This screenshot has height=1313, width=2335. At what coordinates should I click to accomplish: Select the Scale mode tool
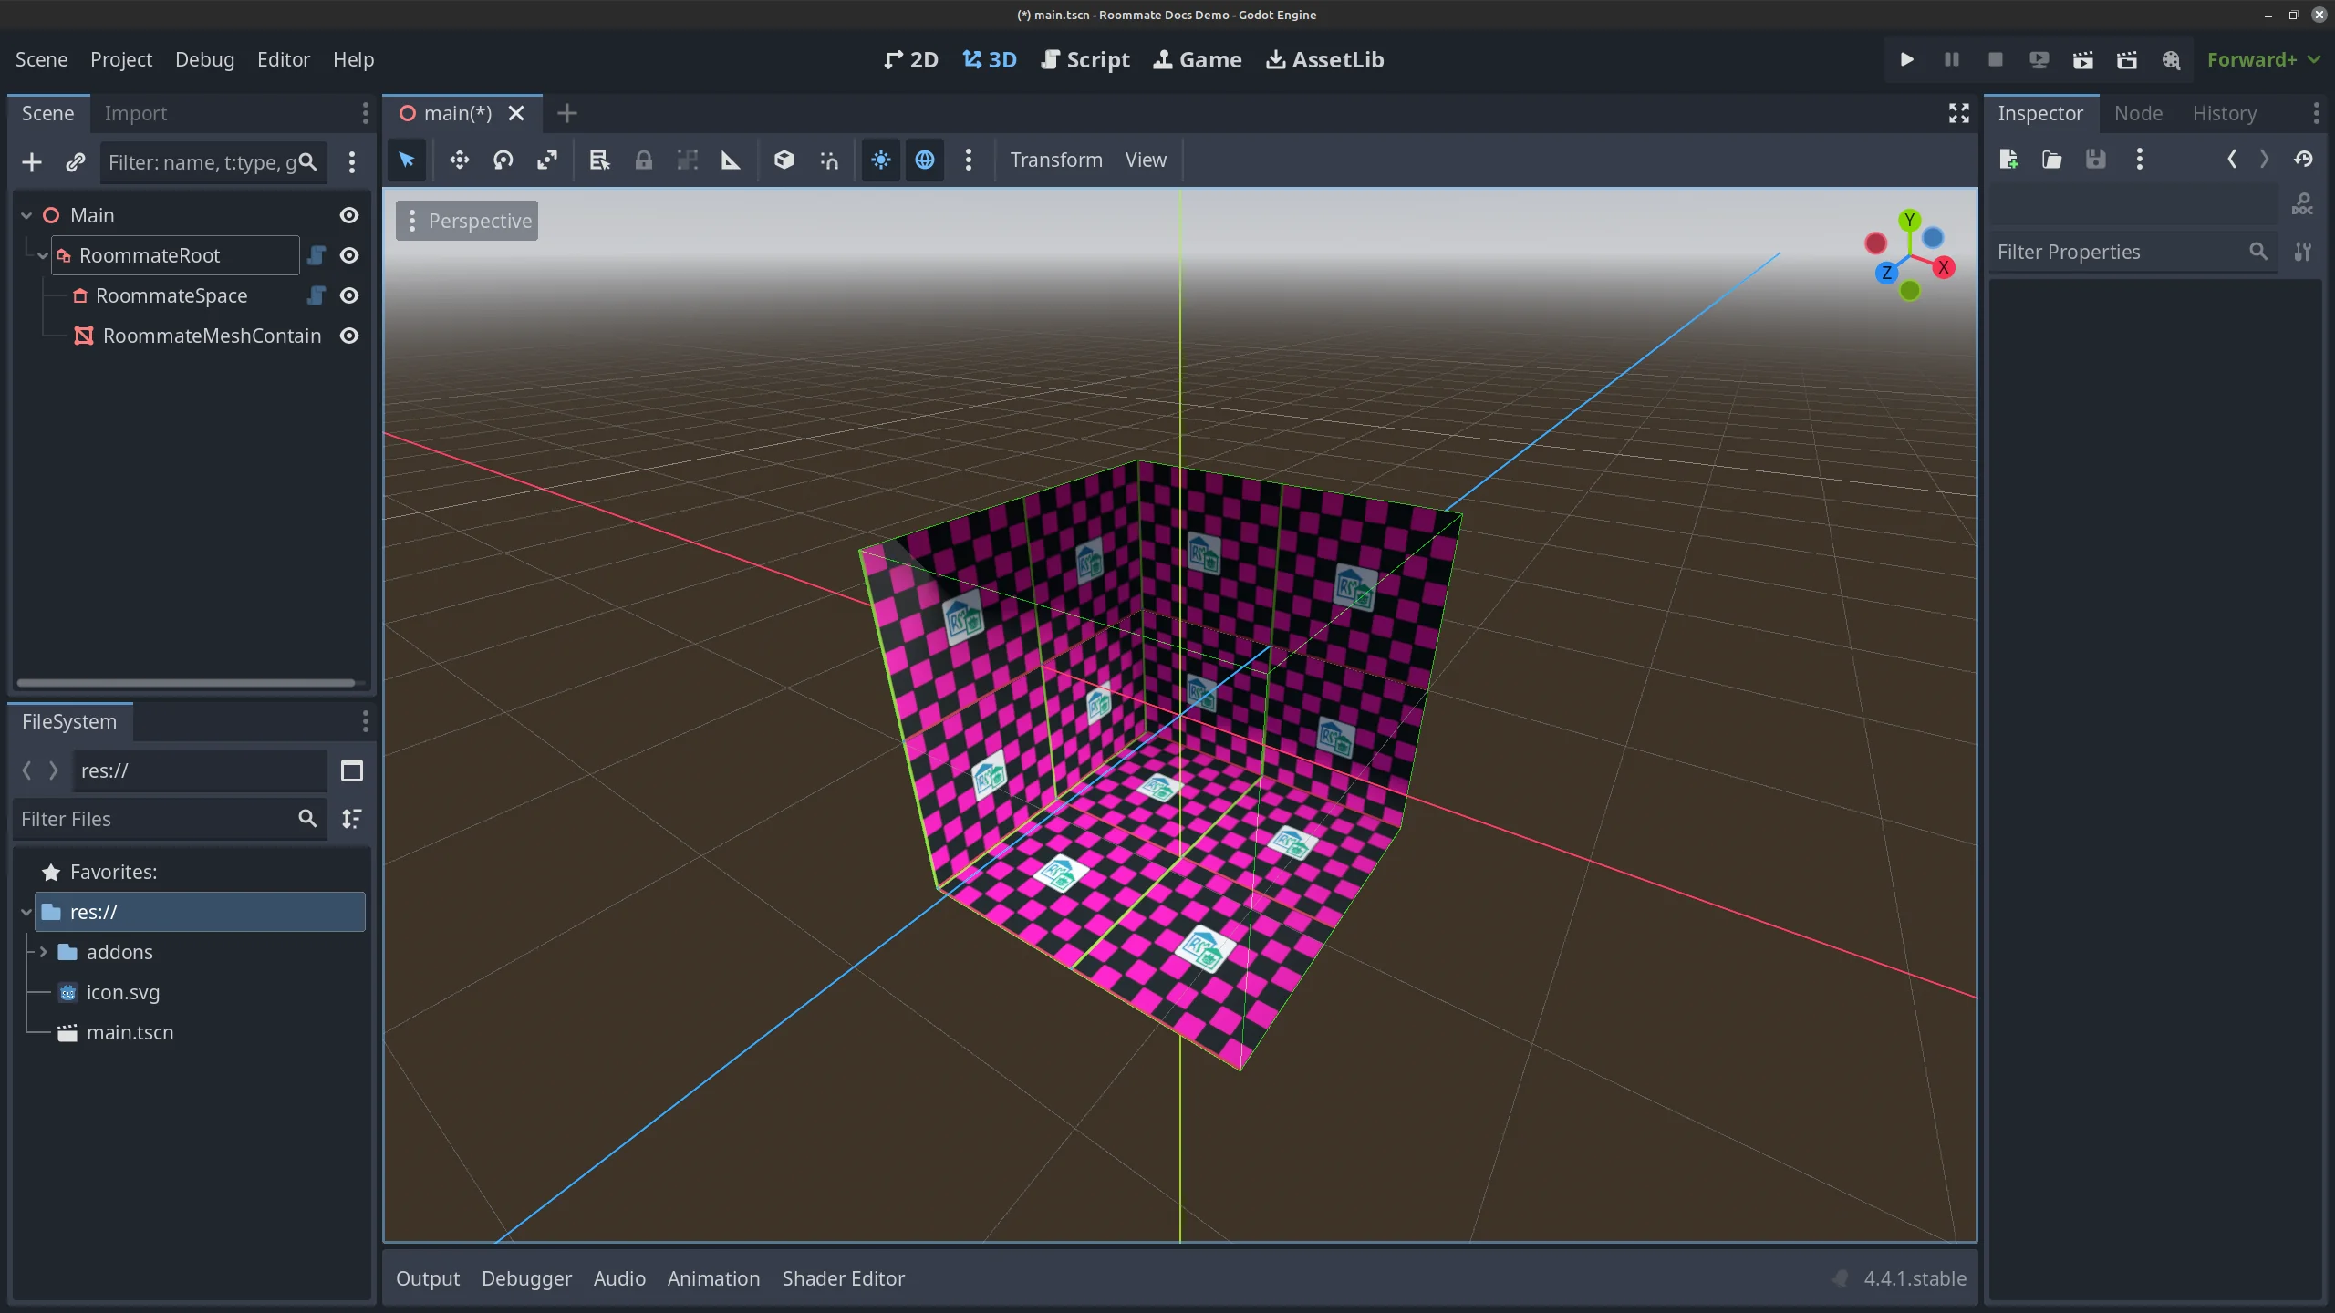click(546, 160)
